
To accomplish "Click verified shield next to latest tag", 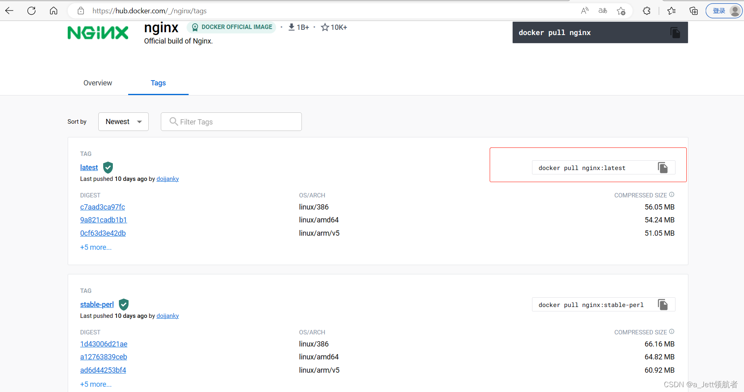I will tap(108, 167).
